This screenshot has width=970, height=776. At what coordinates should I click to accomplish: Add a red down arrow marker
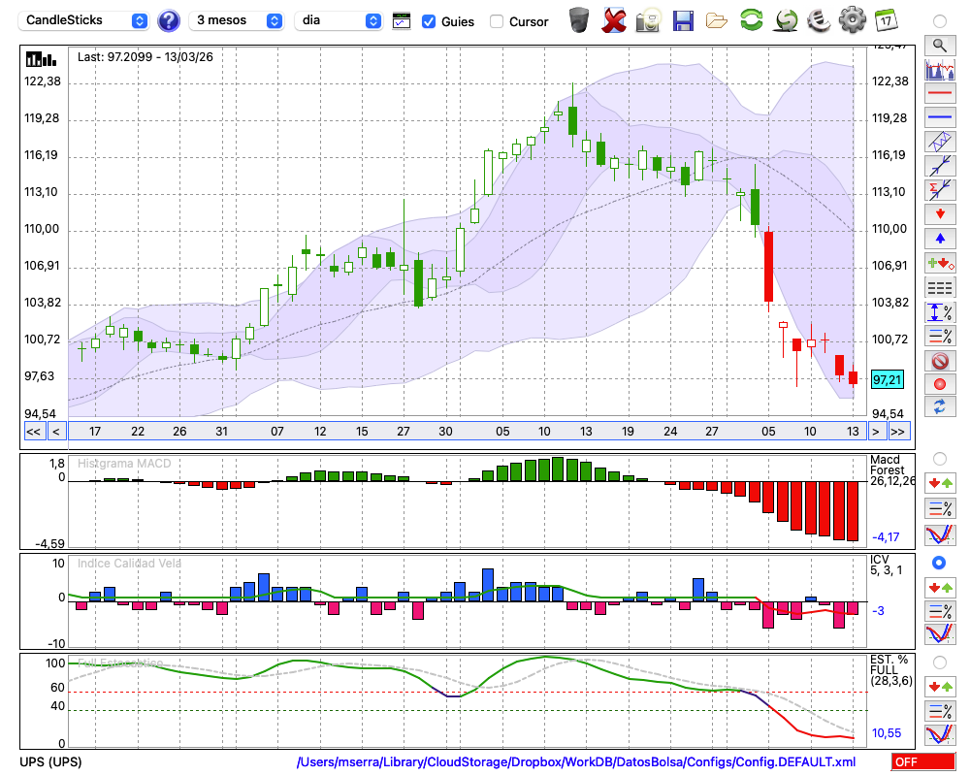[x=940, y=214]
